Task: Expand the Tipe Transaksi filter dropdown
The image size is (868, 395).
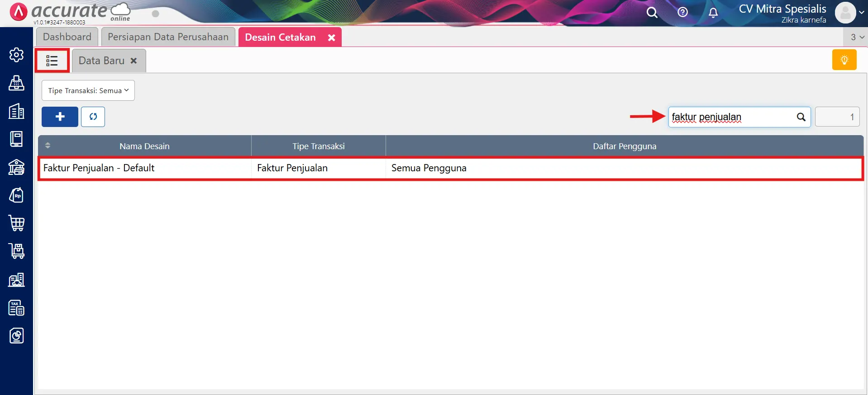Action: [x=88, y=90]
